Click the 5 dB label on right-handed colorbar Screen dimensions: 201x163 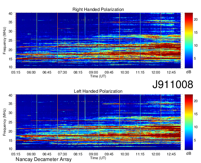195,59
